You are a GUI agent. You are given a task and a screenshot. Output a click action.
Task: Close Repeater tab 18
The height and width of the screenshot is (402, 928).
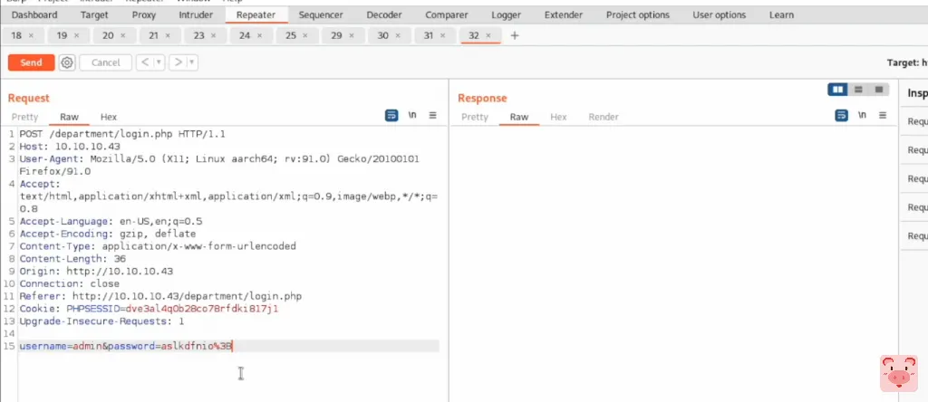click(31, 35)
